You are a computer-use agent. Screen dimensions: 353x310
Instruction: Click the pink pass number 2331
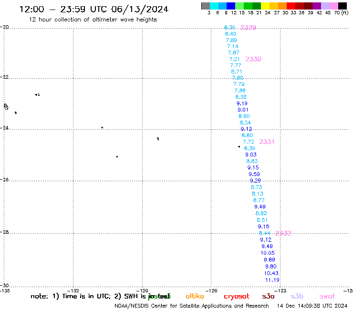[267, 142]
